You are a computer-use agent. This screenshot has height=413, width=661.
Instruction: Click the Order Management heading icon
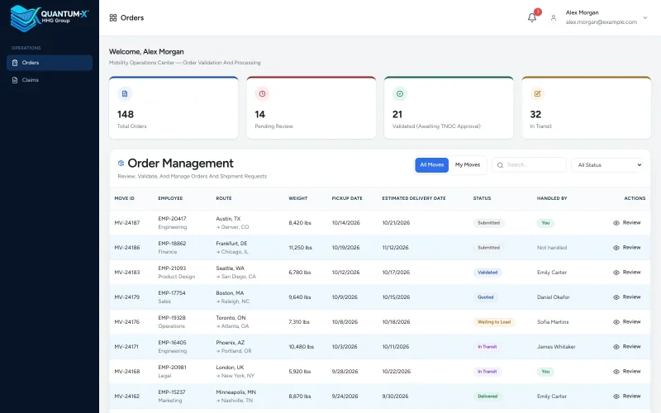121,163
